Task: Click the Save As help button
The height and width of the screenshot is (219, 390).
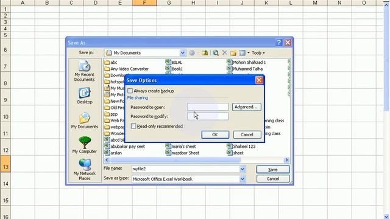Action: pos(279,43)
